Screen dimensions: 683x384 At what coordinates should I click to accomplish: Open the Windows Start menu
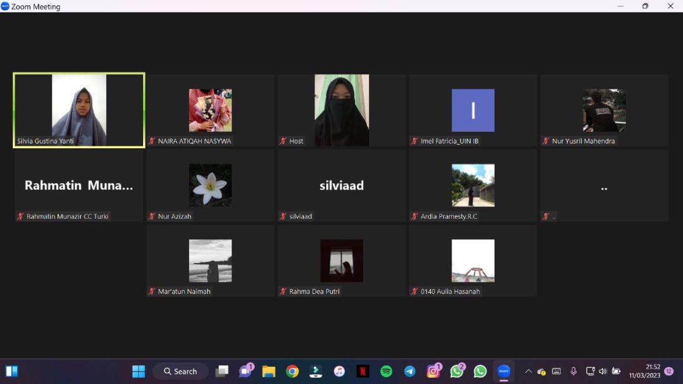tap(138, 371)
